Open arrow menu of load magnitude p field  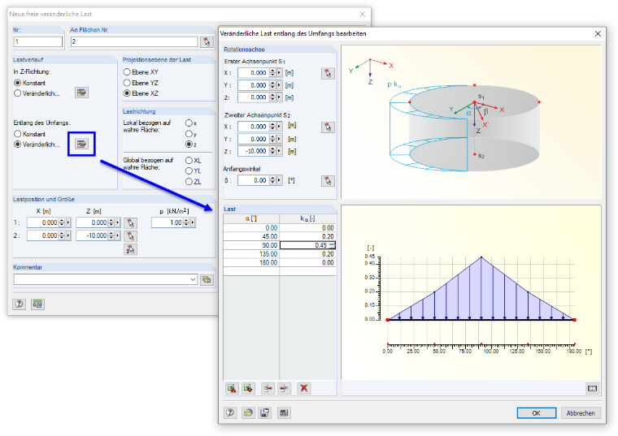pos(193,222)
